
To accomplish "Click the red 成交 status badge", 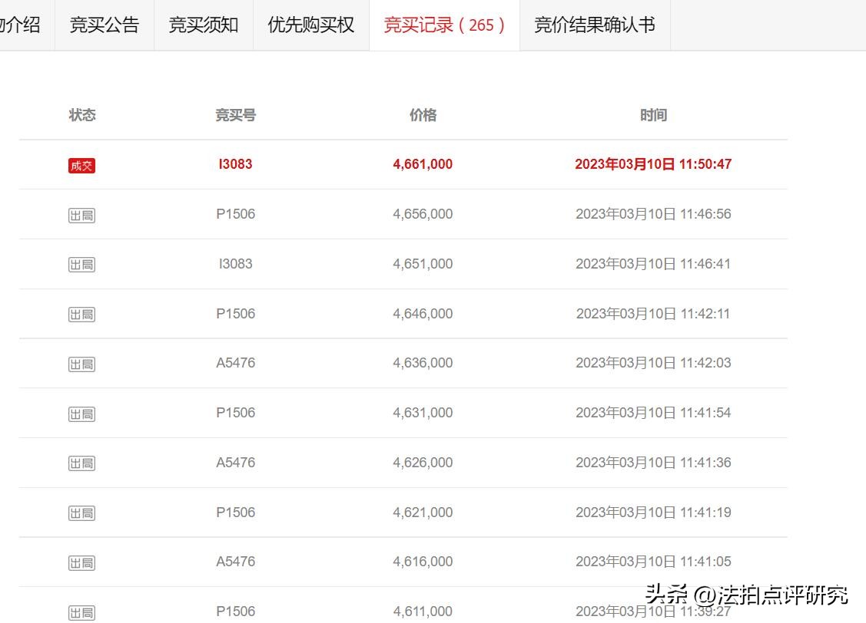I will (81, 165).
